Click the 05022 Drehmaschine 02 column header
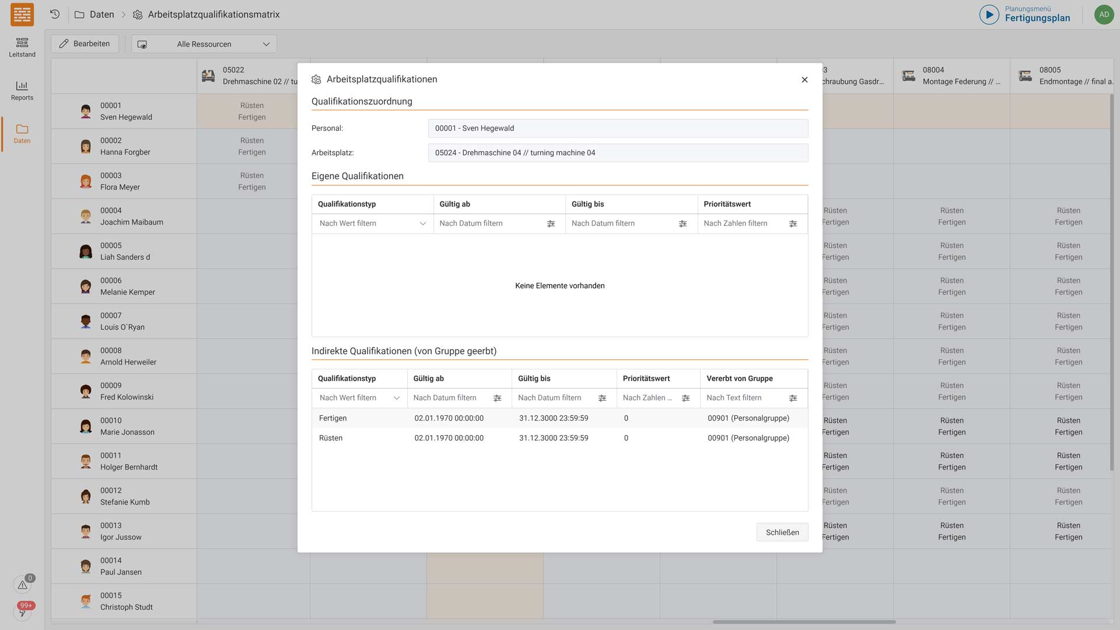The height and width of the screenshot is (630, 1120). click(248, 76)
